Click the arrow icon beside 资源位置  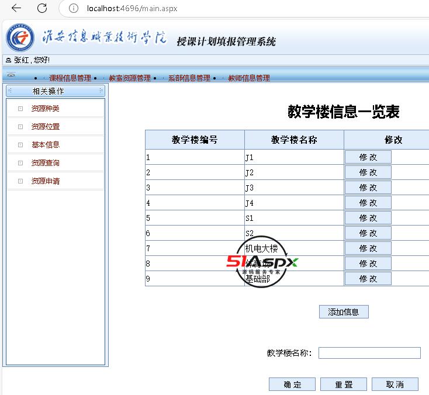20,127
